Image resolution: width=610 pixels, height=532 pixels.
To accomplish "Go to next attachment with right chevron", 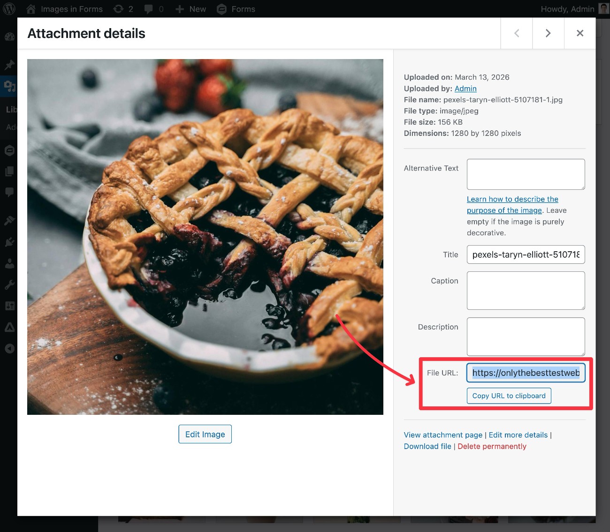I will tap(548, 33).
